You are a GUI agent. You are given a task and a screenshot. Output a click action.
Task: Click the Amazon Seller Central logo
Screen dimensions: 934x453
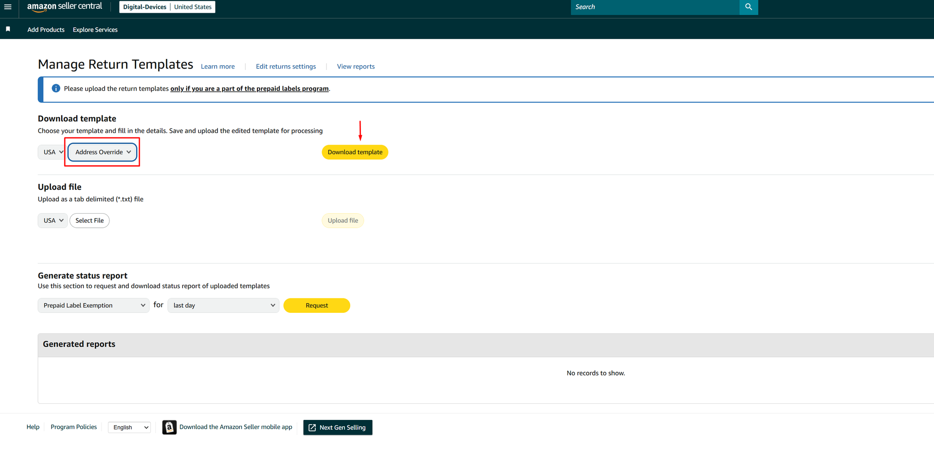pyautogui.click(x=65, y=7)
